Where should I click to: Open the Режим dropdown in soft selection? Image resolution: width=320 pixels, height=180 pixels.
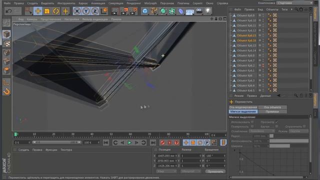(x=298, y=131)
